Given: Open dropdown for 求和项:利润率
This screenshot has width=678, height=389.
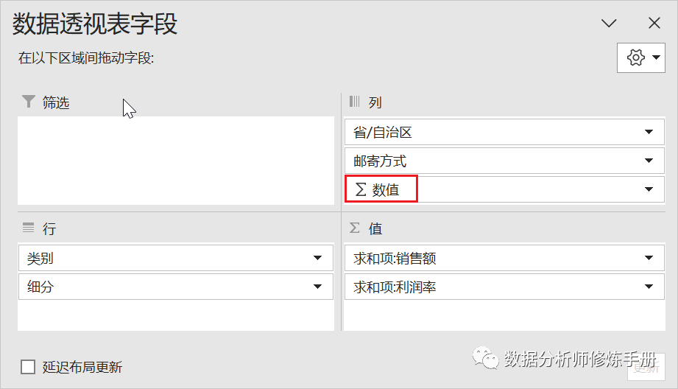Looking at the screenshot, I should pyautogui.click(x=649, y=287).
